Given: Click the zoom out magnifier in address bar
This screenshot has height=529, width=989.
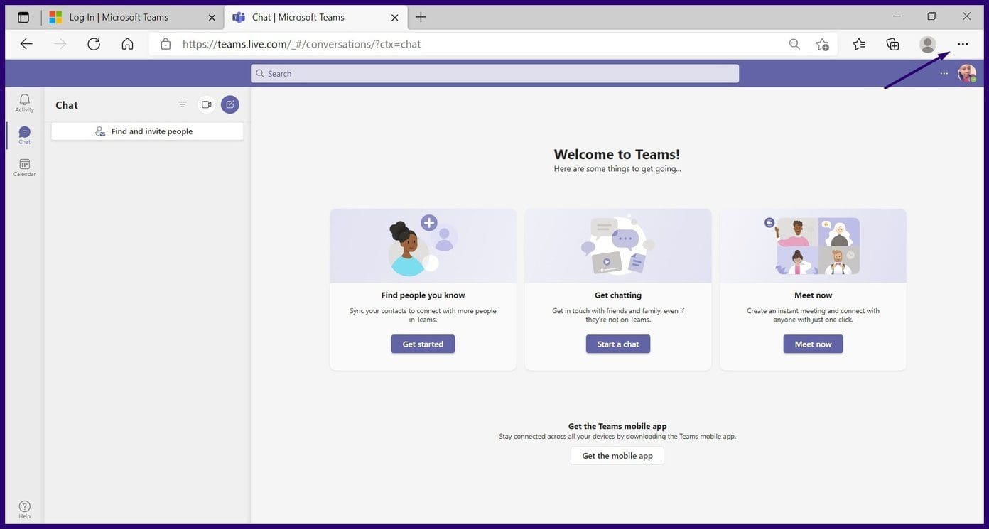Looking at the screenshot, I should pos(794,44).
